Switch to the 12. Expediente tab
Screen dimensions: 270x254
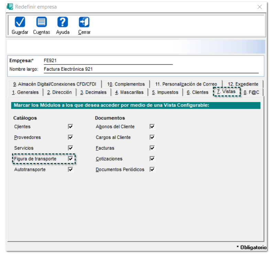click(242, 84)
